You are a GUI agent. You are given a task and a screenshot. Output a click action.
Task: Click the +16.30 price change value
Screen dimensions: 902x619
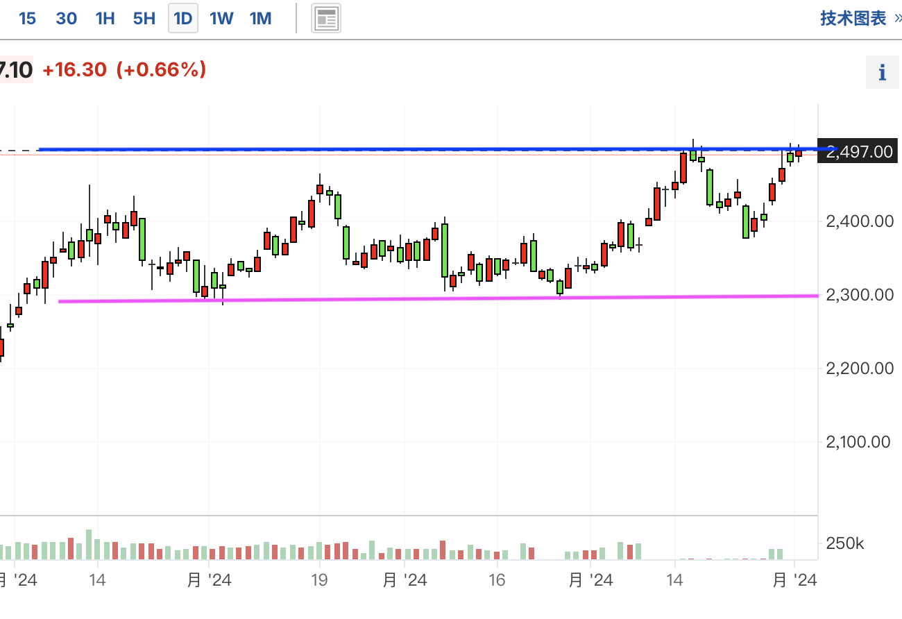click(x=74, y=70)
